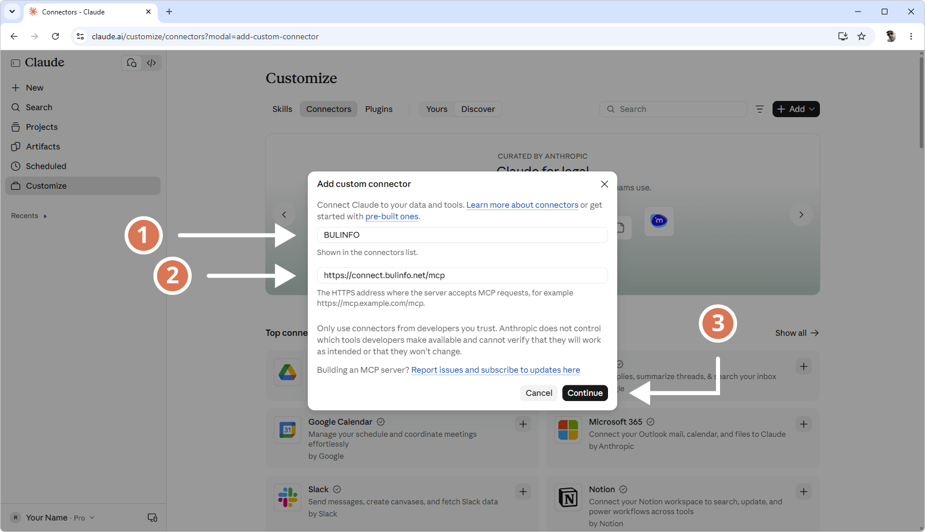The height and width of the screenshot is (532, 925).
Task: Select the Yours filter
Action: click(437, 109)
